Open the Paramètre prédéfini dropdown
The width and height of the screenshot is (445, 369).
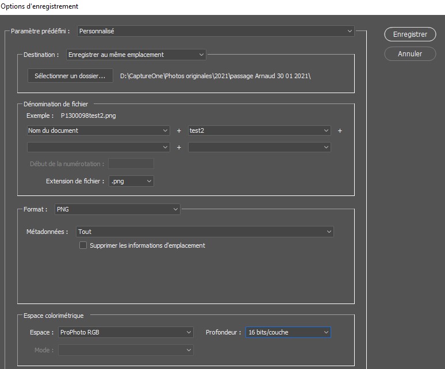tap(216, 31)
